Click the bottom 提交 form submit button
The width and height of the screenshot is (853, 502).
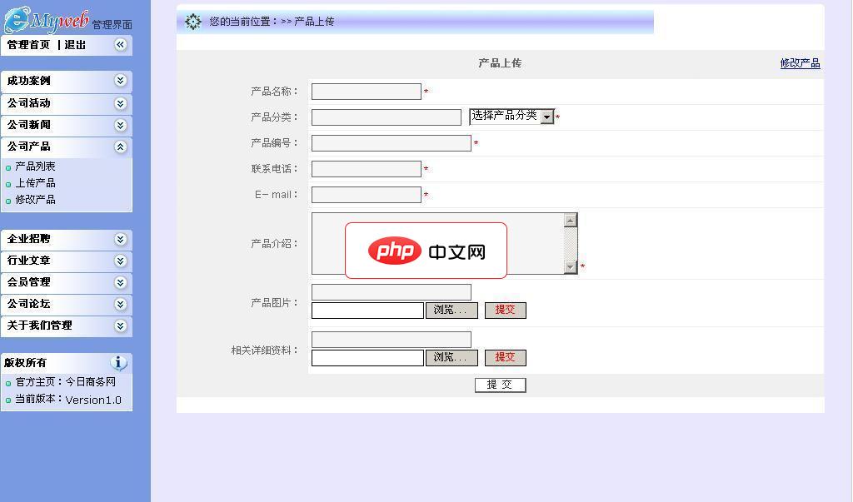tap(500, 385)
